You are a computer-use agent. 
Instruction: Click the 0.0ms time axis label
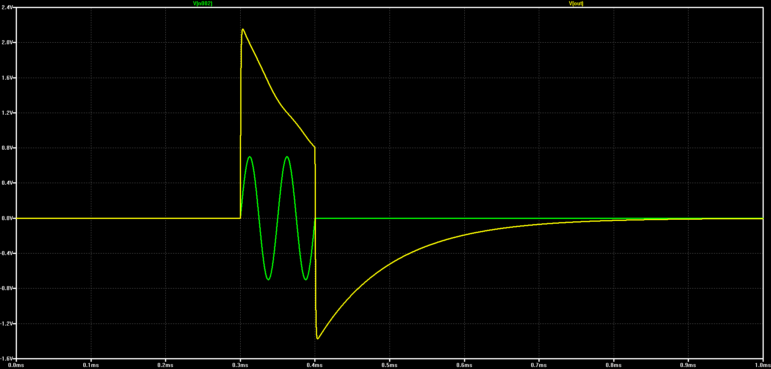coord(16,365)
